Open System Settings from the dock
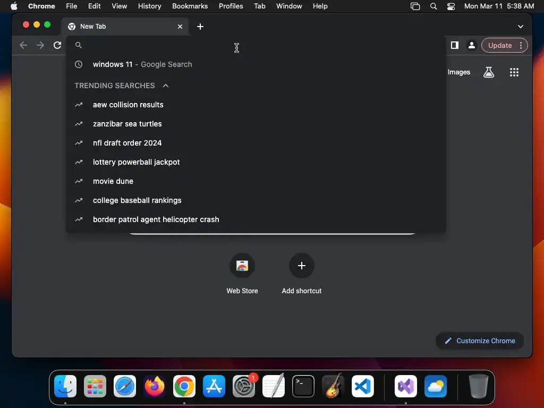Image resolution: width=544 pixels, height=408 pixels. tap(243, 386)
